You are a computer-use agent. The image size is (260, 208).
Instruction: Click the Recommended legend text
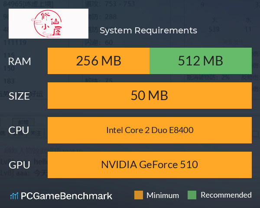(x=226, y=195)
